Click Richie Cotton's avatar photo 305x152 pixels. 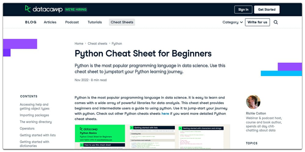pos(253,102)
